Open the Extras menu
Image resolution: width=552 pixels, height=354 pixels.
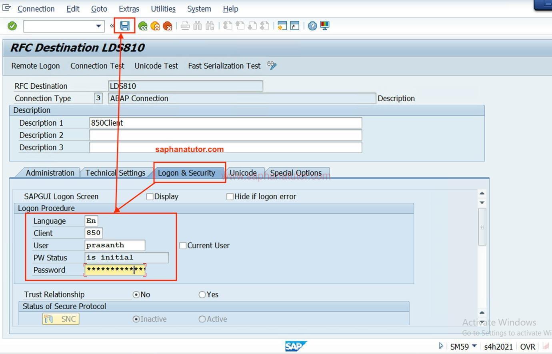(129, 8)
